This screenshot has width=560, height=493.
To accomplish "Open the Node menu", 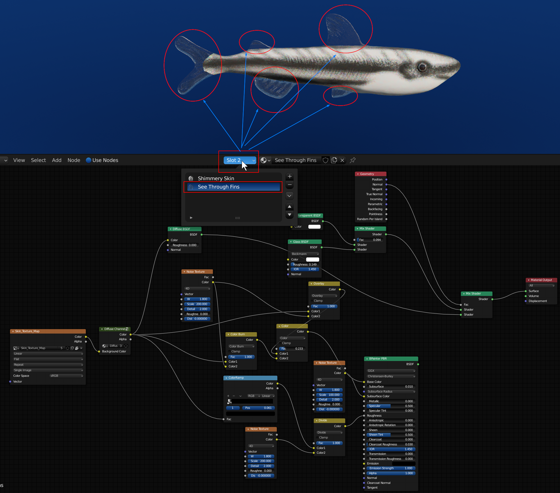I will (74, 160).
